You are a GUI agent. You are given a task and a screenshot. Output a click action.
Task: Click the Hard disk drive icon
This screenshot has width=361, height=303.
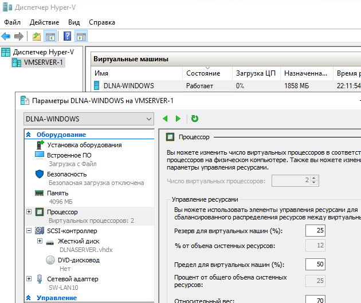[x=50, y=242]
